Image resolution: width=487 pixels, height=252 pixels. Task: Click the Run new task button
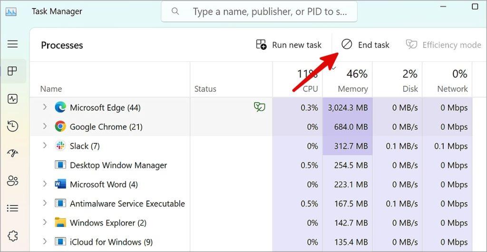(x=289, y=45)
